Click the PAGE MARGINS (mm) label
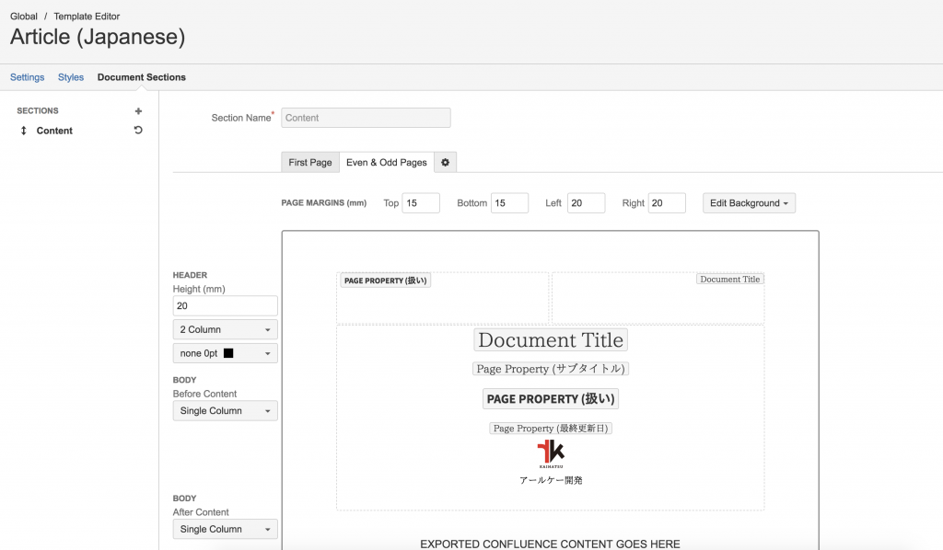943x550 pixels. tap(324, 203)
